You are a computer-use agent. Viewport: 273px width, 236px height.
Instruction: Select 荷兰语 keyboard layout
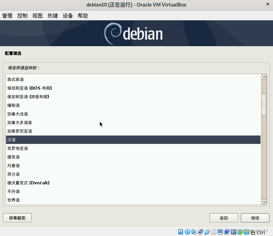pyautogui.click(x=133, y=174)
